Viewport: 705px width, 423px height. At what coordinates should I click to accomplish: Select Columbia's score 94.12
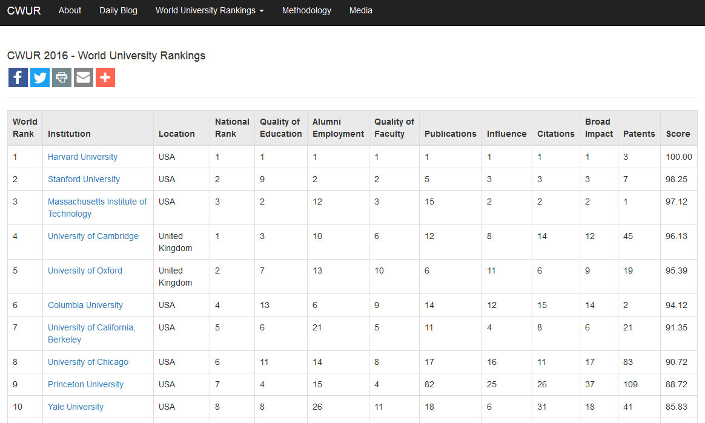[677, 305]
